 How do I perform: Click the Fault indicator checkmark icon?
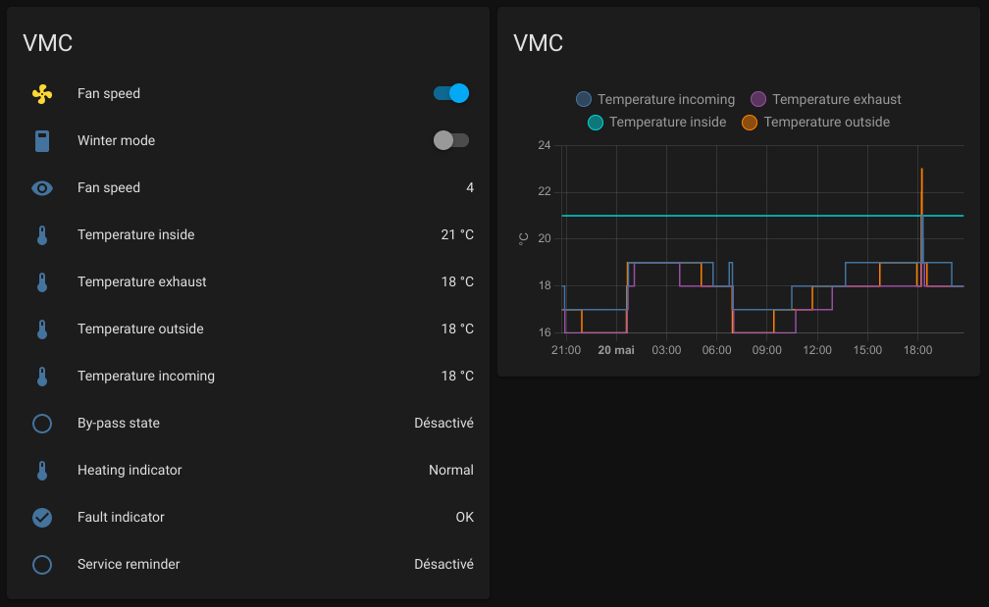pos(41,518)
